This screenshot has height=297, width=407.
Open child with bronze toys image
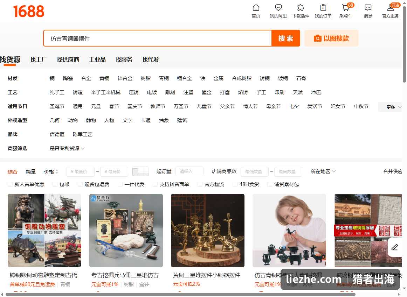click(289, 231)
